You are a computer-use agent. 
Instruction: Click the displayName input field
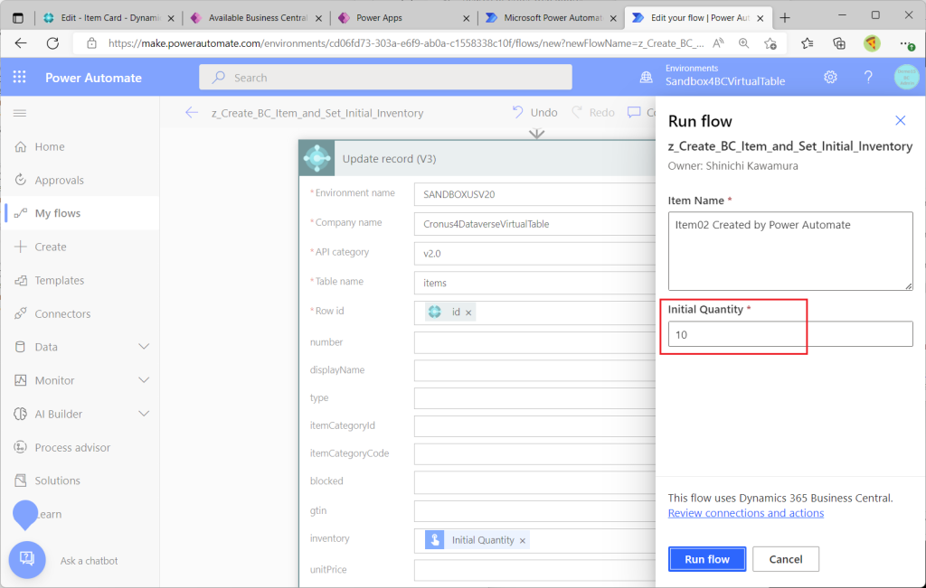click(534, 370)
